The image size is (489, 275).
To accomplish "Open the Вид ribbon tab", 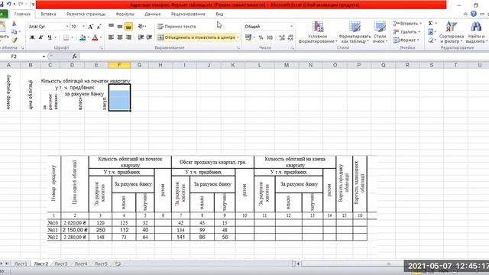I will click(x=219, y=14).
